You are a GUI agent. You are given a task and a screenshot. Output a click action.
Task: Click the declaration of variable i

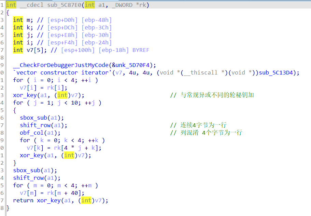(23, 42)
